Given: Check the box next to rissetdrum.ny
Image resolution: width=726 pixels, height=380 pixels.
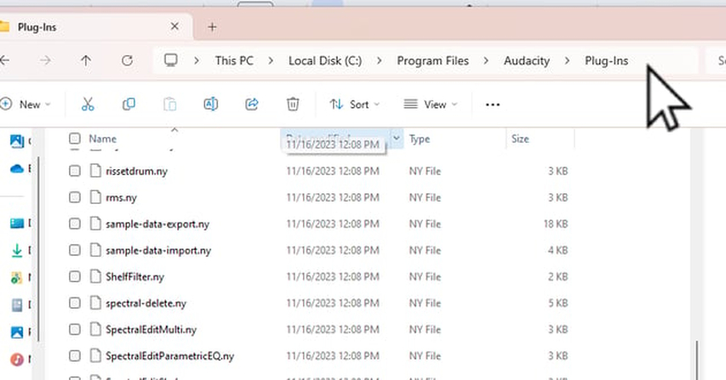Looking at the screenshot, I should [x=75, y=171].
